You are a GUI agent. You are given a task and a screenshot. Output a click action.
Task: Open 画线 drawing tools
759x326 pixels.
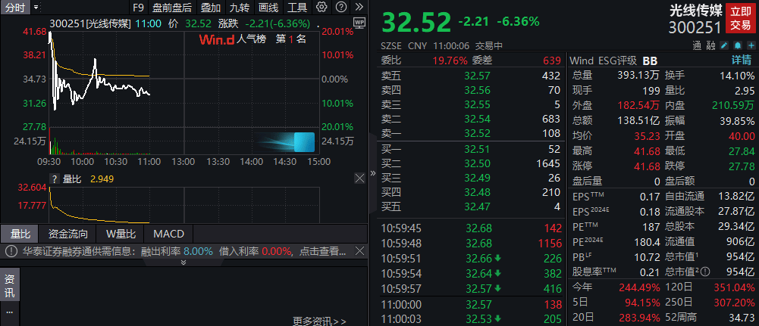[268, 8]
